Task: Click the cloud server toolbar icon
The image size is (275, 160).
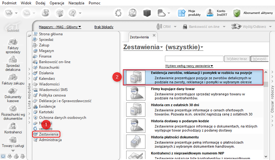Action: 161,13
